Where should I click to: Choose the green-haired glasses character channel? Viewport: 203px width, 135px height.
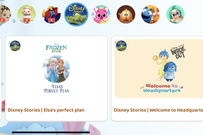pyautogui.click(x=175, y=14)
